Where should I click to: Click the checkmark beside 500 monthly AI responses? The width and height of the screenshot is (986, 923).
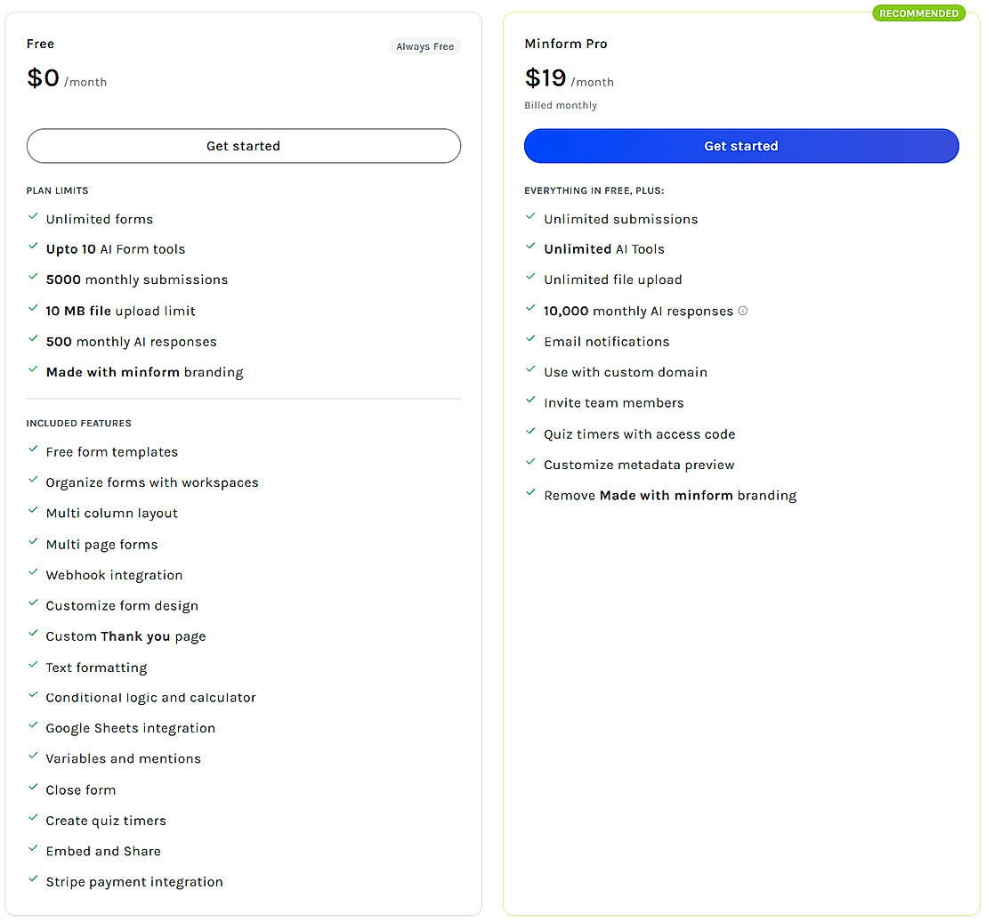tap(33, 339)
